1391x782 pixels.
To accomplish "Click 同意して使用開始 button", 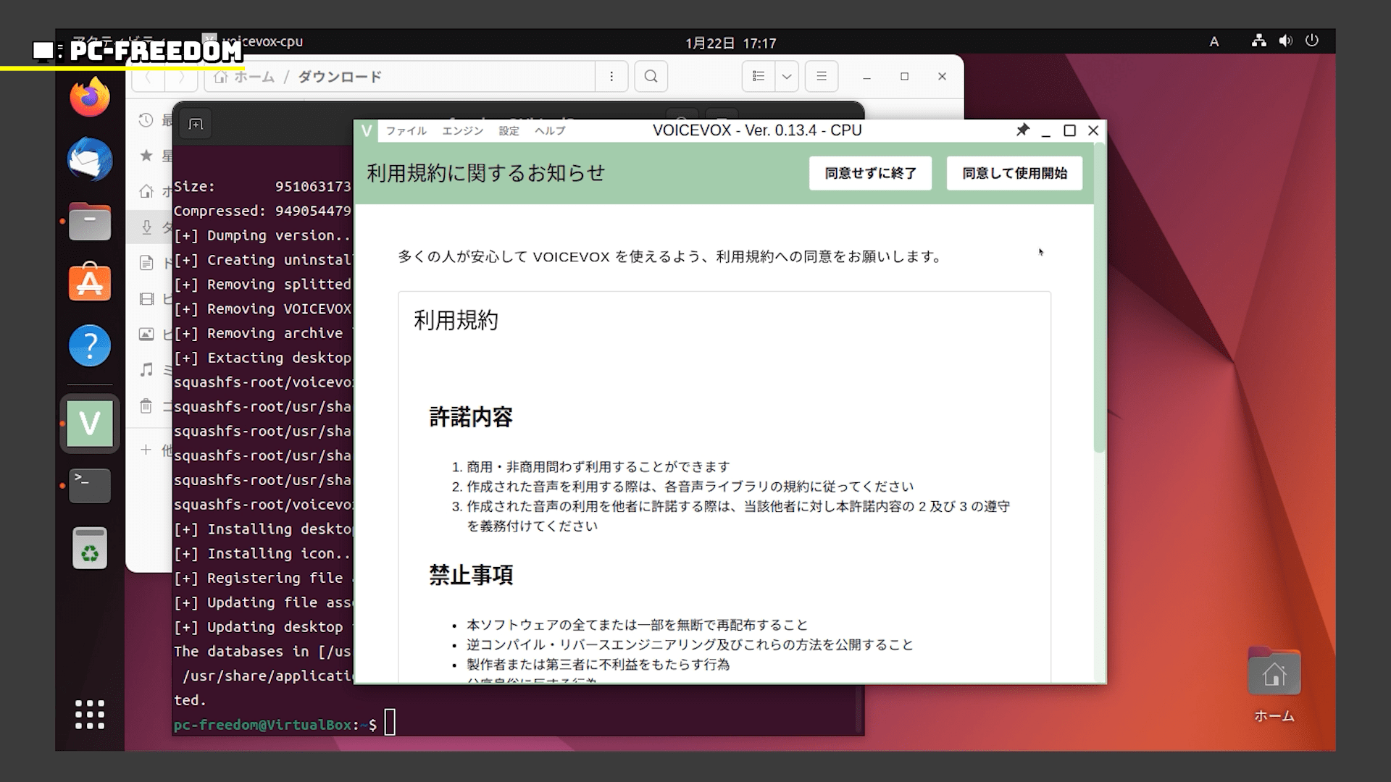I will 1014,174.
